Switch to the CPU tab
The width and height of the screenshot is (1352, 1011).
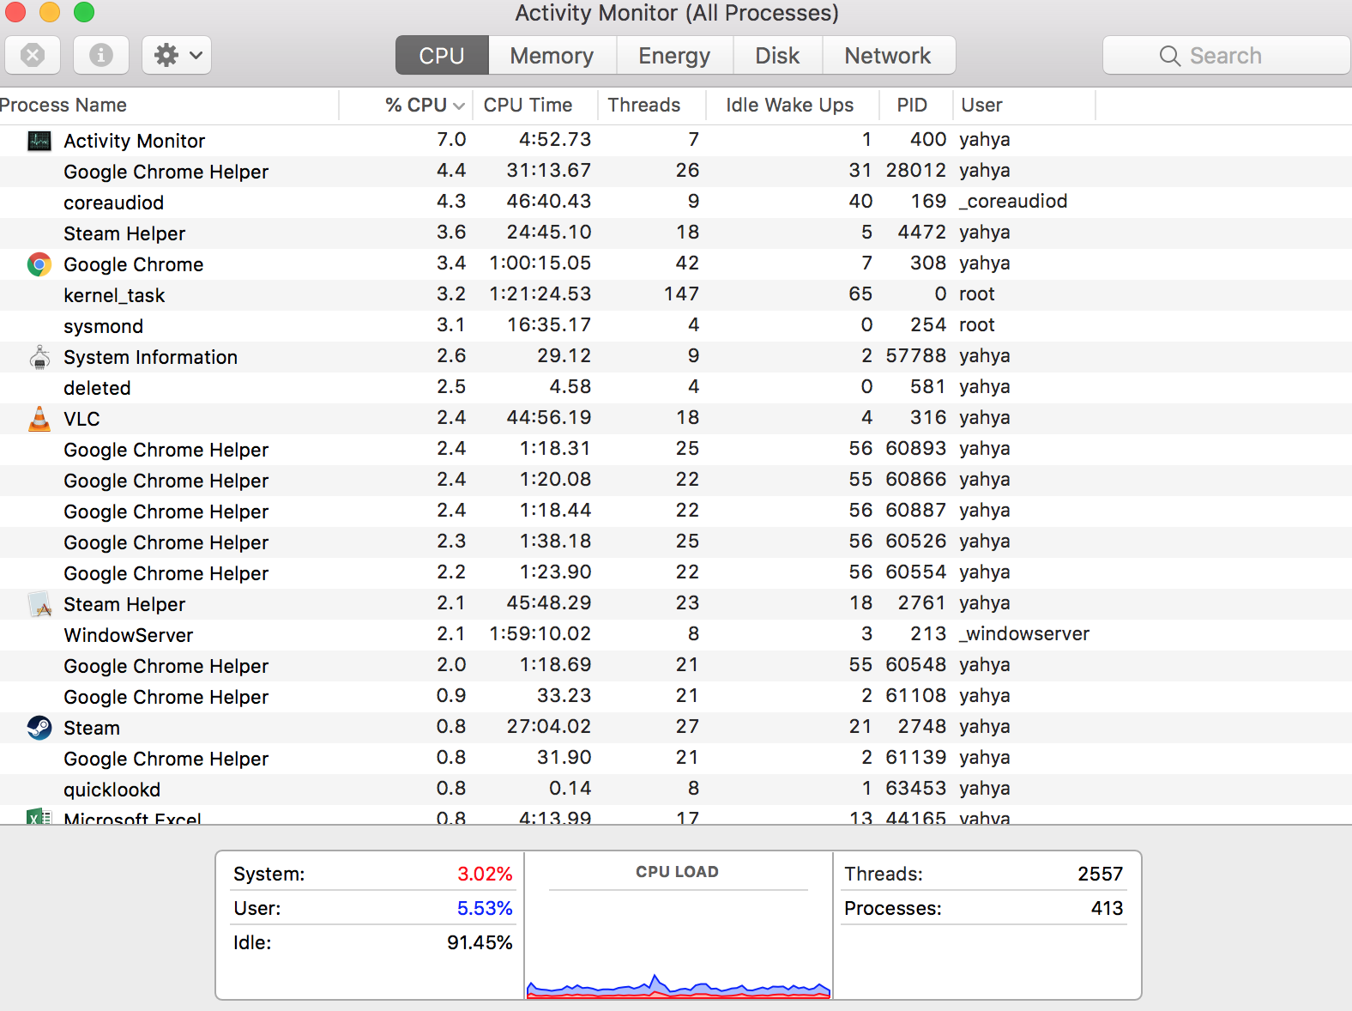pos(442,55)
